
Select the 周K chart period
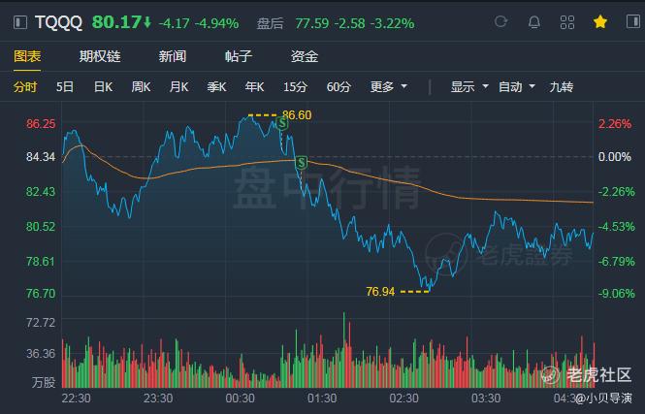point(141,87)
